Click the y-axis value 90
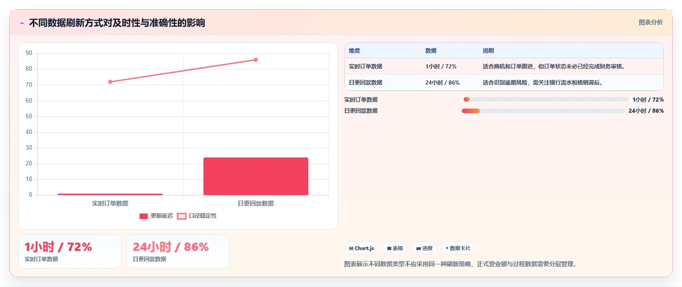Viewport: 682px width, 287px height. tap(29, 53)
